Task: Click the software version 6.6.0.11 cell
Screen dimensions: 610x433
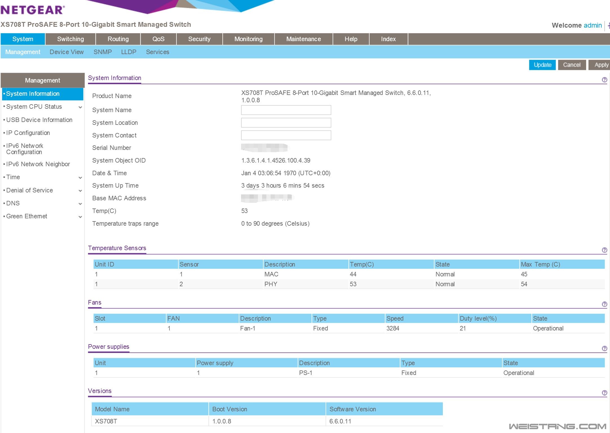Action: coord(340,421)
